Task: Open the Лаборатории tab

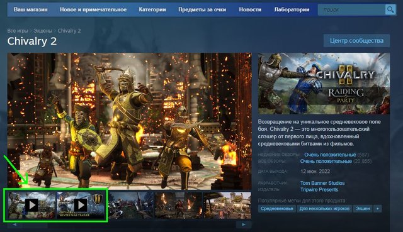Action: (x=292, y=9)
